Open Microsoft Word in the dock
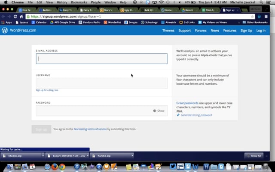The height and width of the screenshot is (172, 275). pyautogui.click(x=195, y=166)
